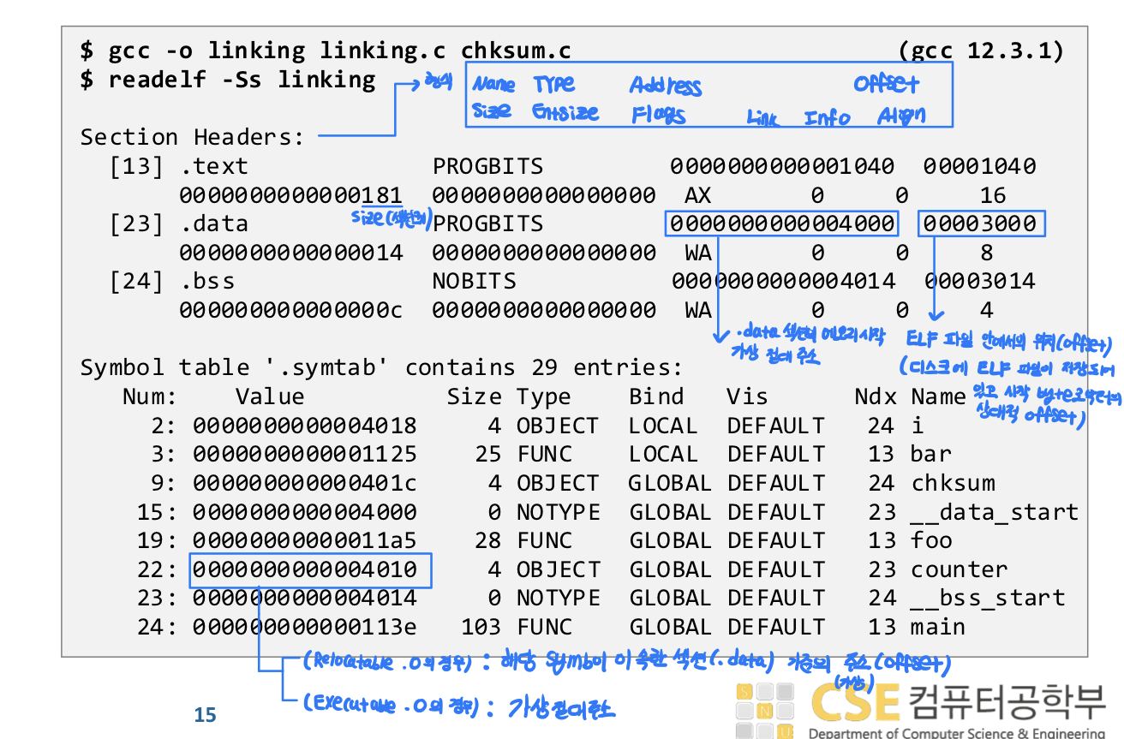The height and width of the screenshot is (739, 1124).
Task: Select symbol value 0000000000004018
Action: [305, 426]
